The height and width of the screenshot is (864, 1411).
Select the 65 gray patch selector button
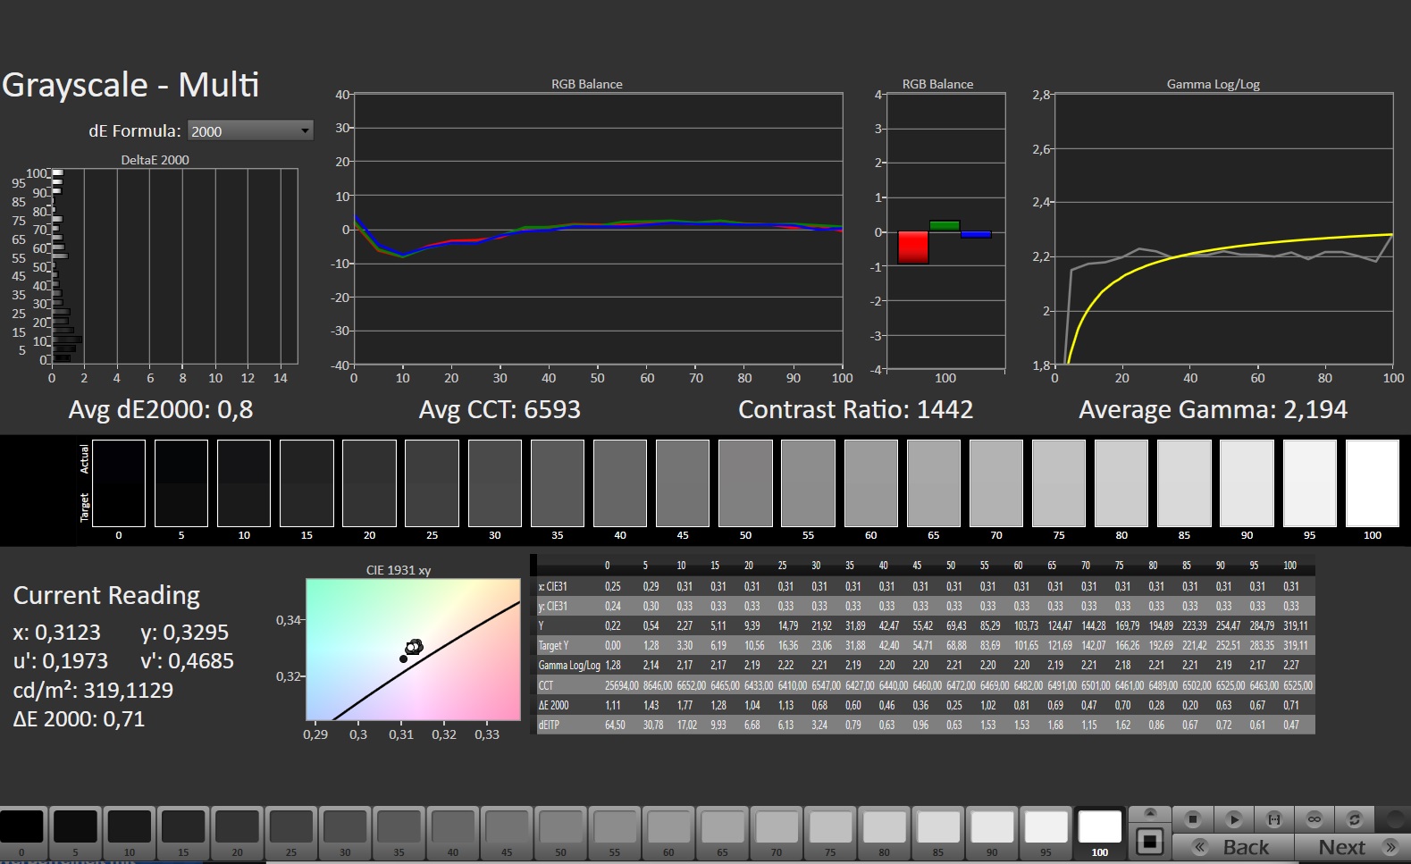click(722, 833)
